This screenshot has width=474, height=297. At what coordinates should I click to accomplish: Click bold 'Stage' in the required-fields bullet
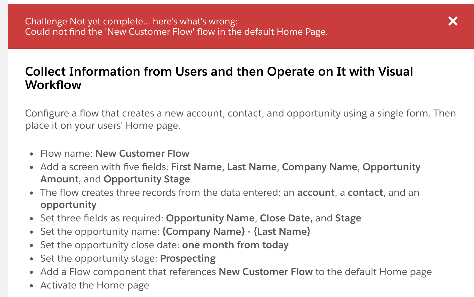coord(348,218)
